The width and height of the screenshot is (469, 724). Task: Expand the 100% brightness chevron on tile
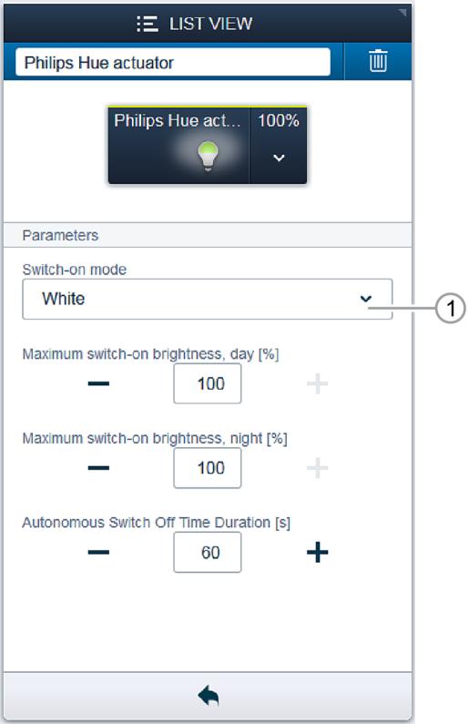click(279, 158)
